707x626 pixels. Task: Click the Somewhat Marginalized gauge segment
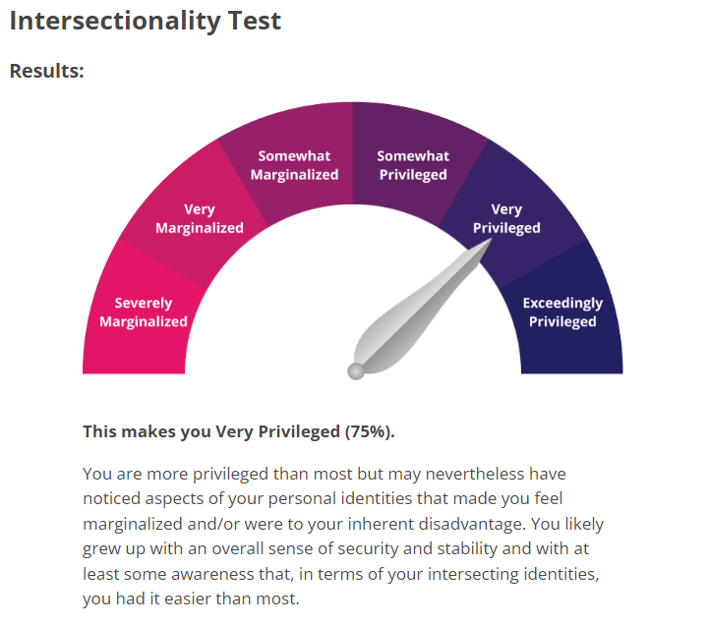[294, 165]
